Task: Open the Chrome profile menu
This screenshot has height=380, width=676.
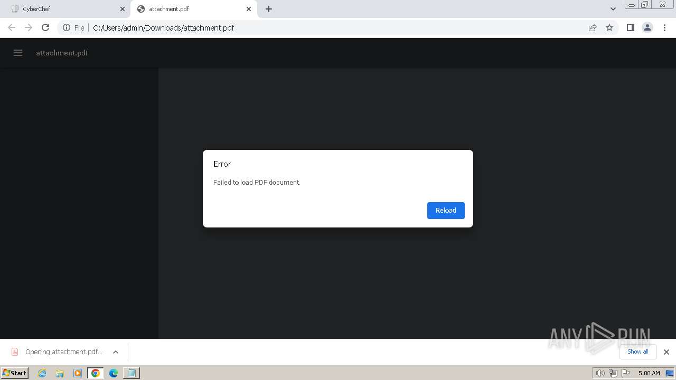Action: (647, 27)
